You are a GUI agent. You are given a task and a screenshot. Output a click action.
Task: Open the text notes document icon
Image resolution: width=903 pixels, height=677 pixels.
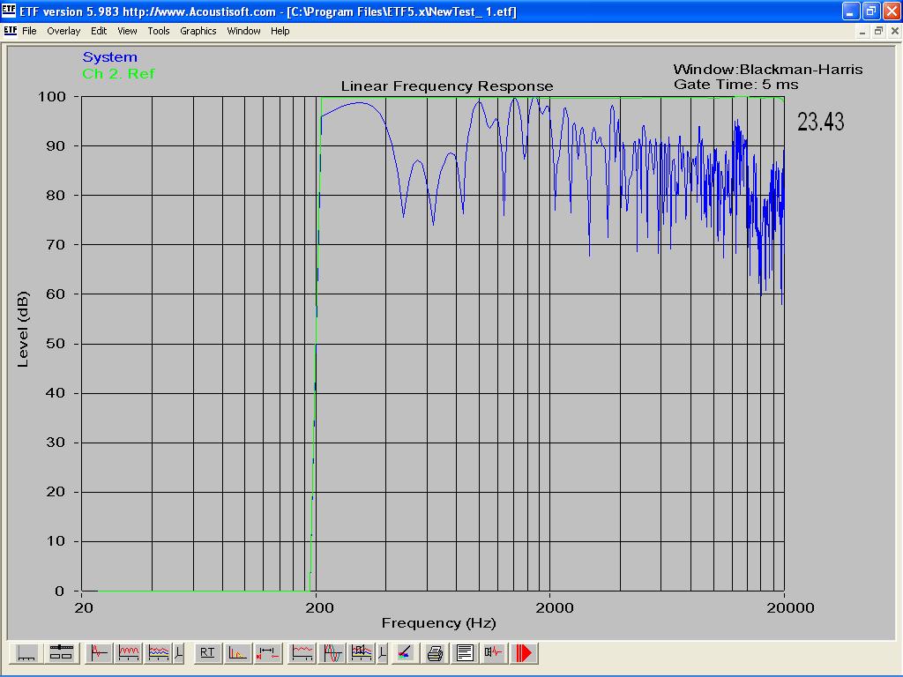pos(465,653)
